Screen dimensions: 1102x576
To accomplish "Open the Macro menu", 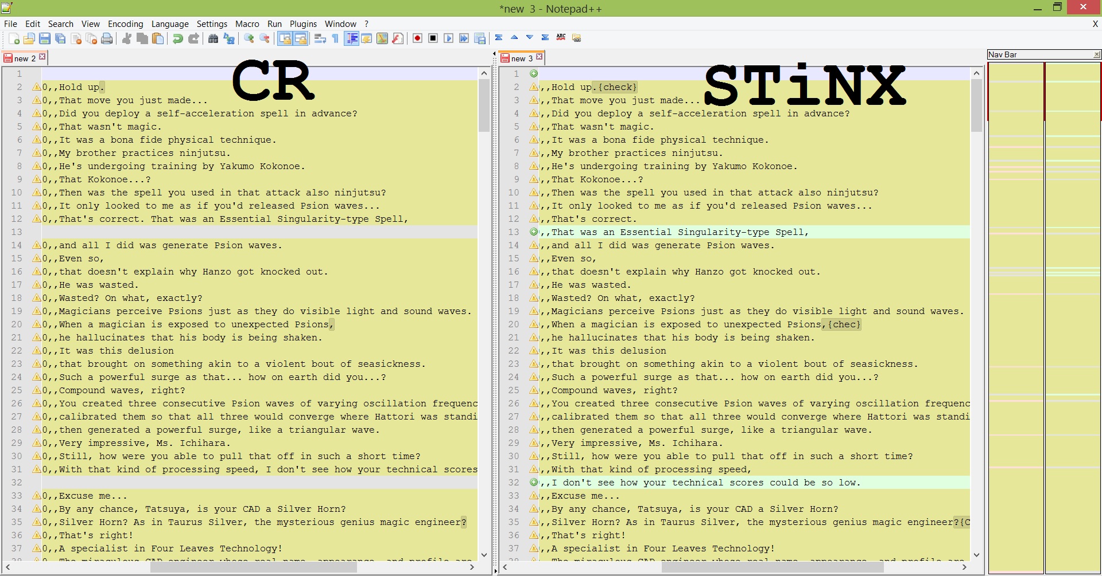I will click(x=247, y=23).
